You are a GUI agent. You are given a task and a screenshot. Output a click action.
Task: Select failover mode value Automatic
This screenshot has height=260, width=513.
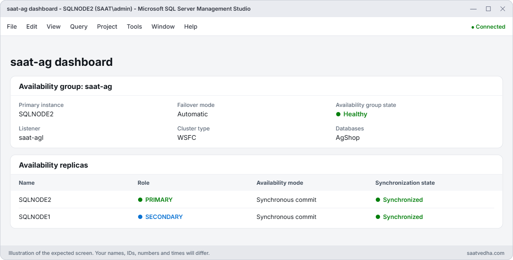point(192,114)
